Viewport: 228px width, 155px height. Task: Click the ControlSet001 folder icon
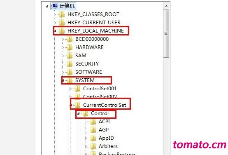(77, 89)
